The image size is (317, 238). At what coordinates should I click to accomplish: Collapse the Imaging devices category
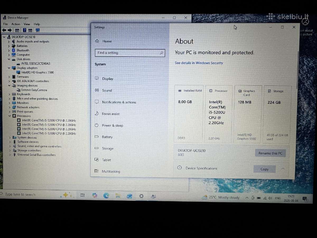(x=9, y=86)
